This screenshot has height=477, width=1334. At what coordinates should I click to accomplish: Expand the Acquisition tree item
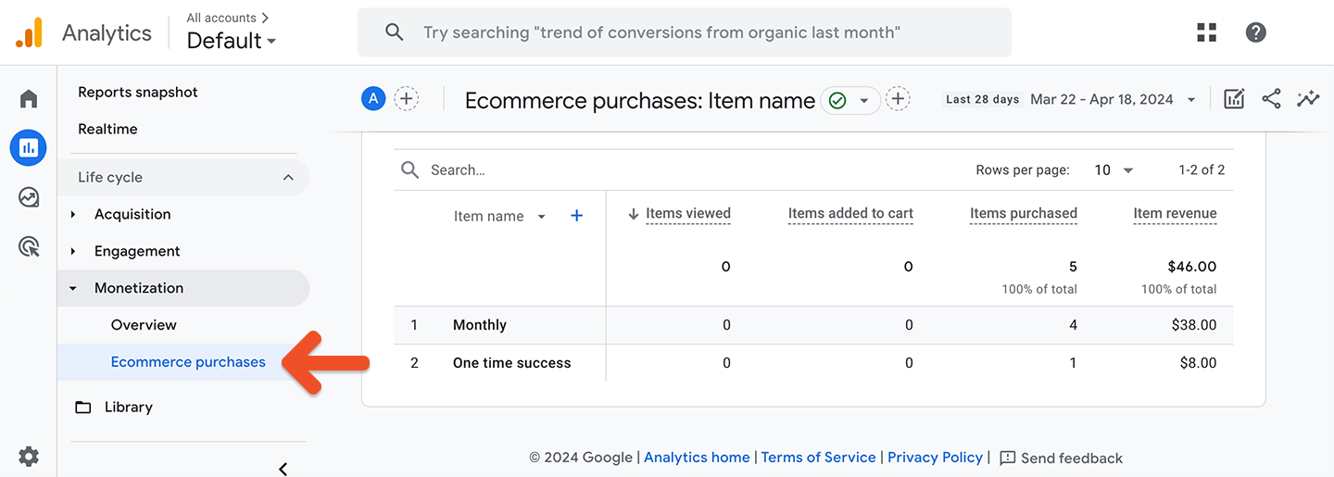pyautogui.click(x=74, y=214)
